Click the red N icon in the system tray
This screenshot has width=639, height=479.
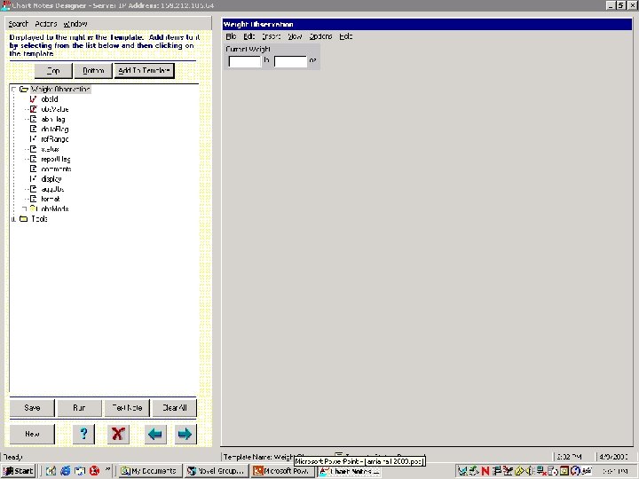[x=485, y=471]
